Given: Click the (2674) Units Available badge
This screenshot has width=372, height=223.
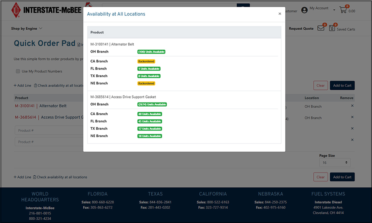Looking at the screenshot, I should (x=152, y=104).
